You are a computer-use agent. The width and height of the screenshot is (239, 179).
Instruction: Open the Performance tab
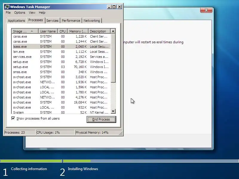[71, 21]
